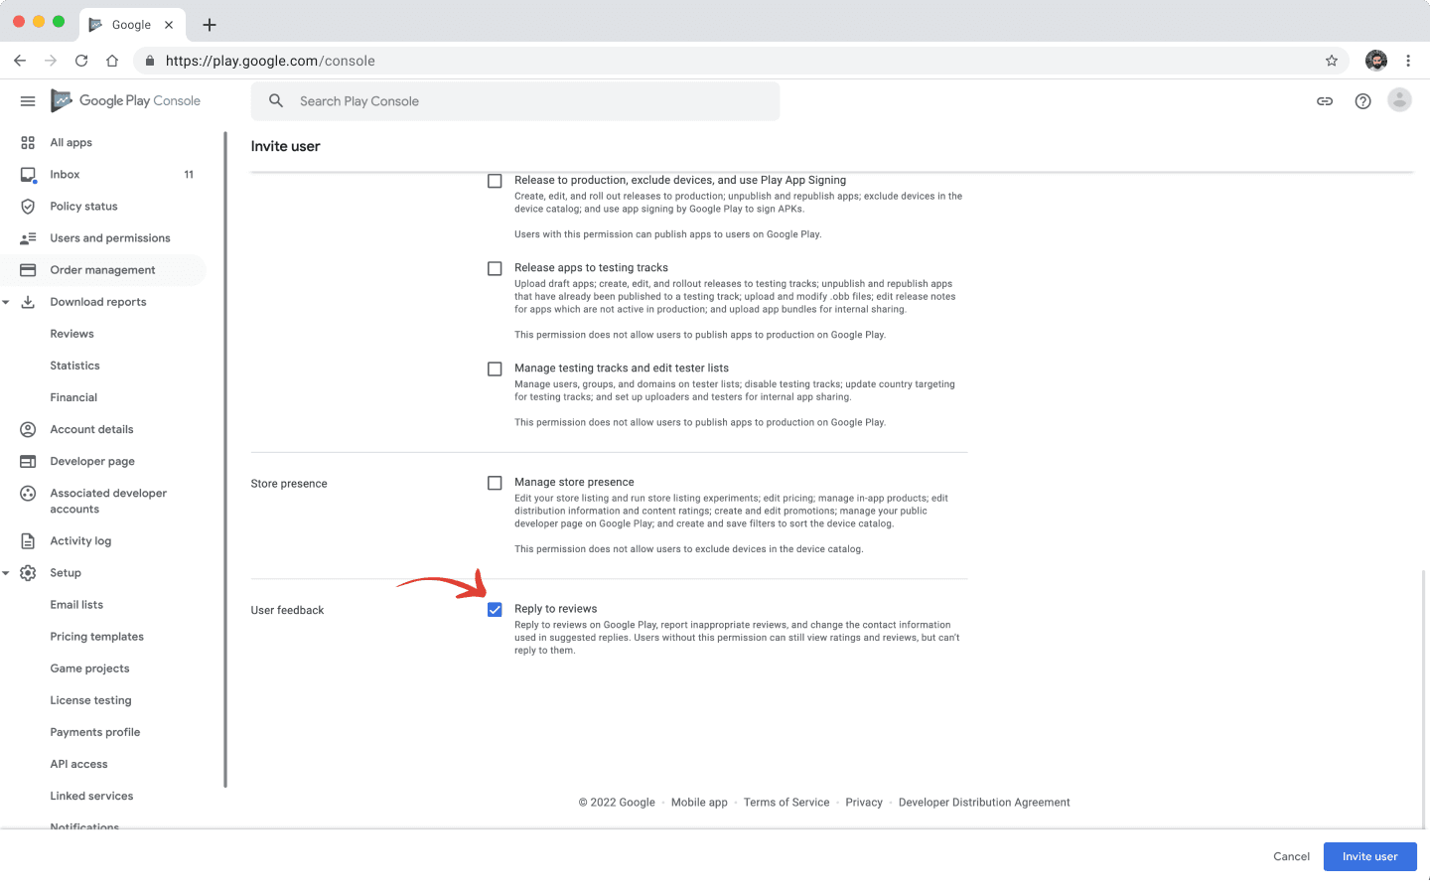Click the Associated developer accounts icon
The image size is (1430, 891).
click(28, 494)
